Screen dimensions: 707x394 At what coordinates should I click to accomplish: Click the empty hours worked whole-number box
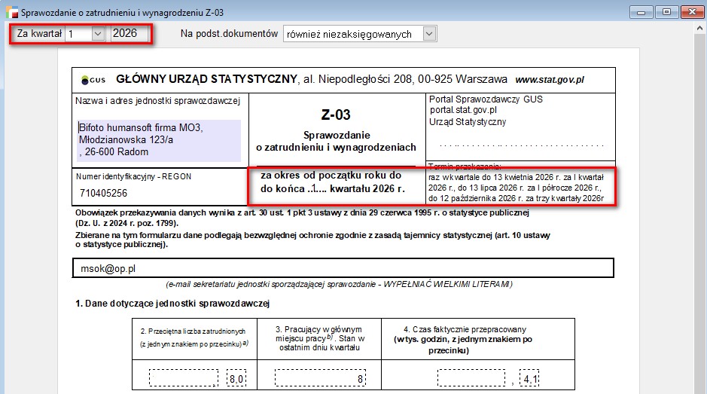point(471,377)
